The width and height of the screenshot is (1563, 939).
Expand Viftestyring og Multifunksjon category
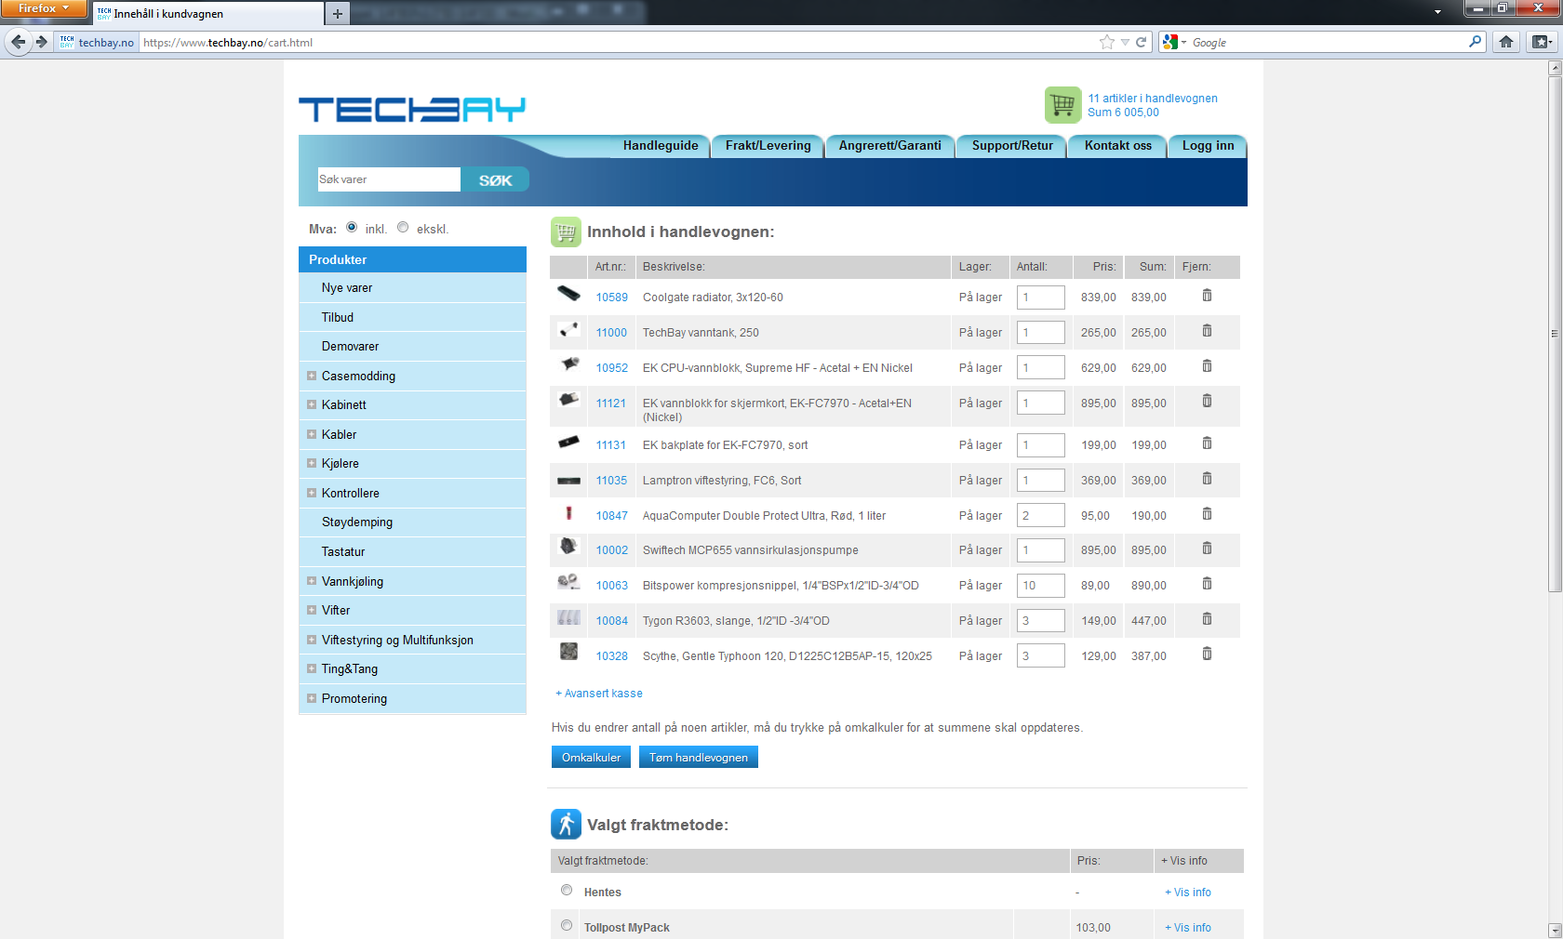[x=312, y=640]
